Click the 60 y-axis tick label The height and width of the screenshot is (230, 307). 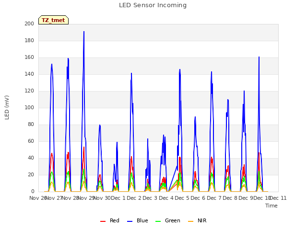point(31,141)
